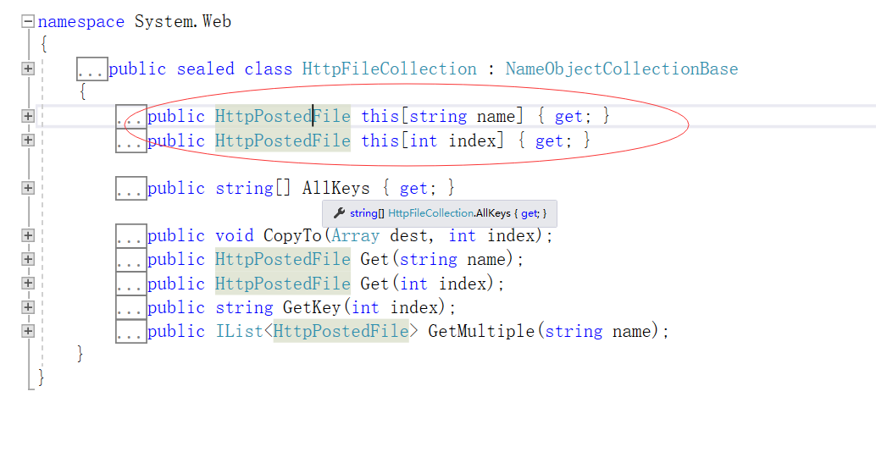
Task: Open collapsed box before Get(int index) line
Action: 131,284
